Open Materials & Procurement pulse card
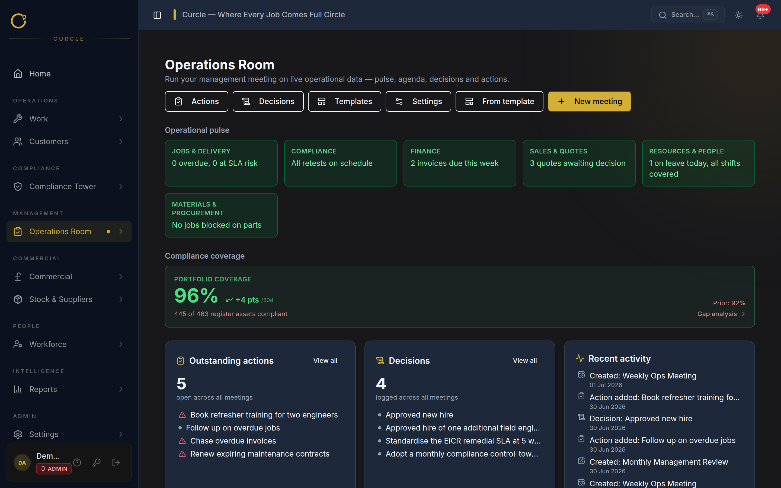Image resolution: width=781 pixels, height=488 pixels. pyautogui.click(x=221, y=215)
